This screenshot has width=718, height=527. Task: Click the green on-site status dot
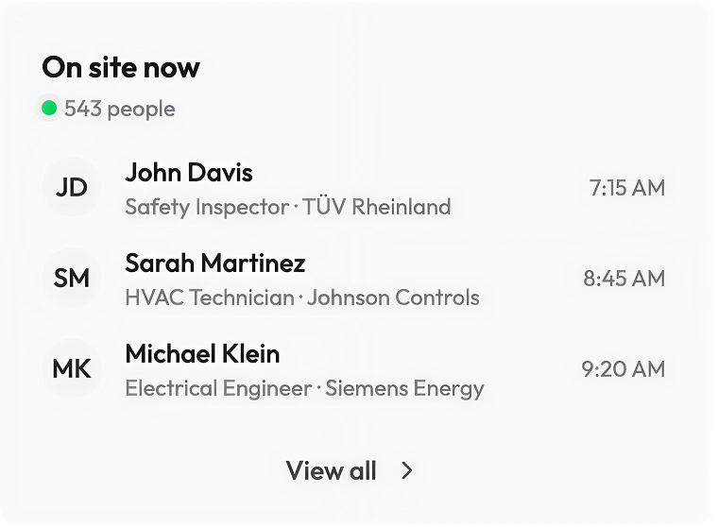click(49, 109)
